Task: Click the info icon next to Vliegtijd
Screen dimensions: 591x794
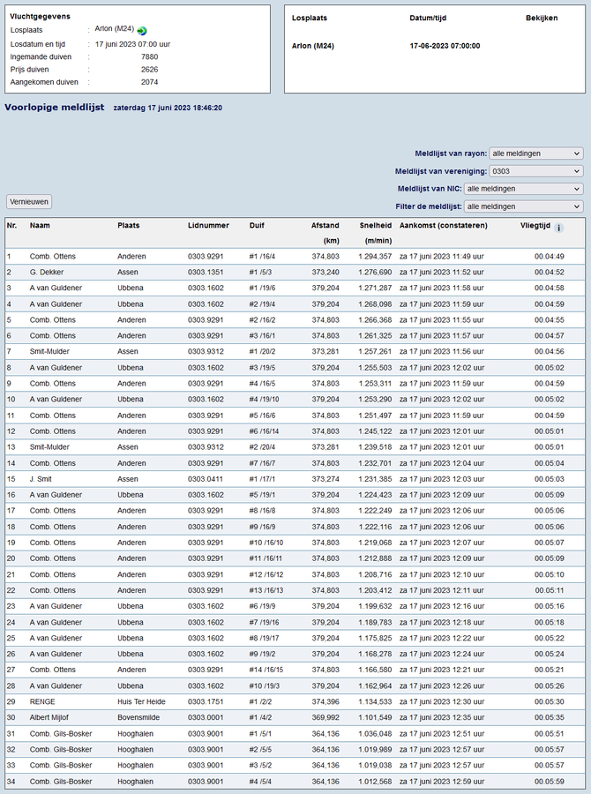Action: (x=558, y=228)
